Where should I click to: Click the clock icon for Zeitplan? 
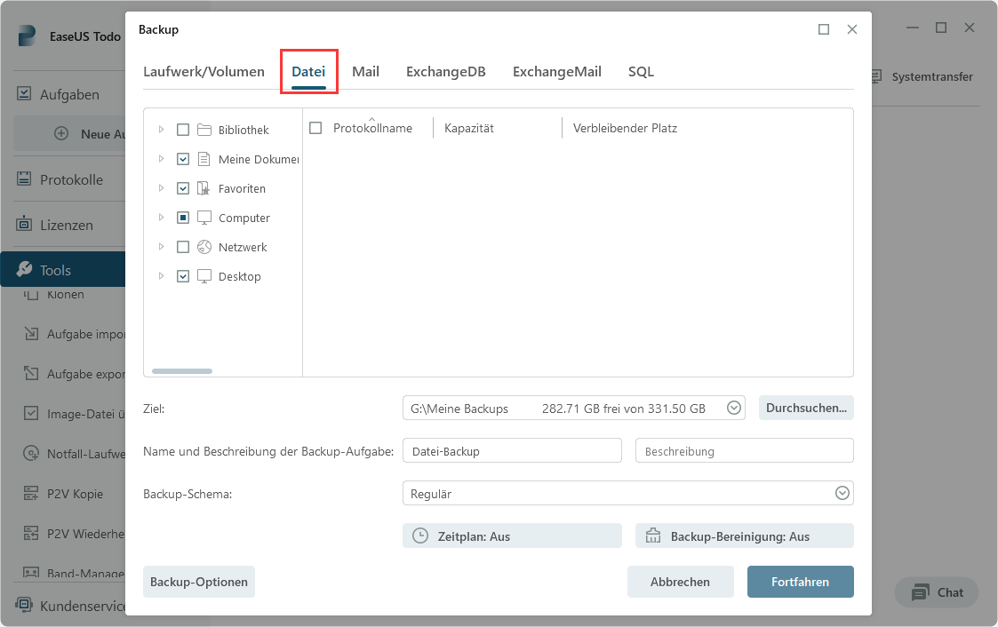click(420, 536)
